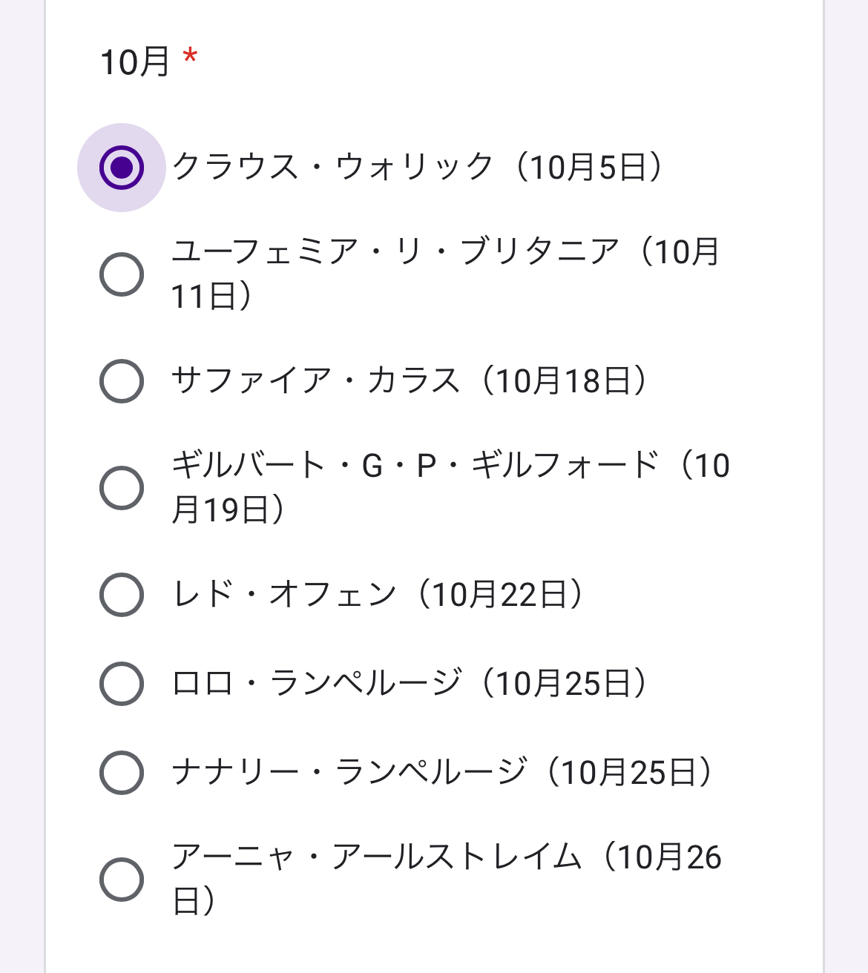Click the red required asterisk
The image size is (868, 973).
click(x=191, y=57)
